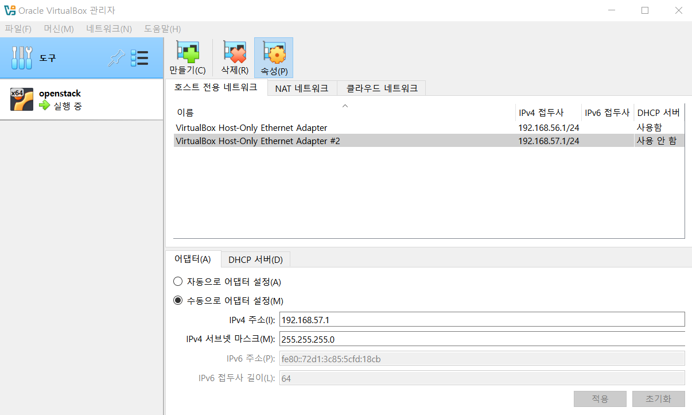Click the pin icon in the Tools row
This screenshot has width=692, height=415.
pos(116,58)
